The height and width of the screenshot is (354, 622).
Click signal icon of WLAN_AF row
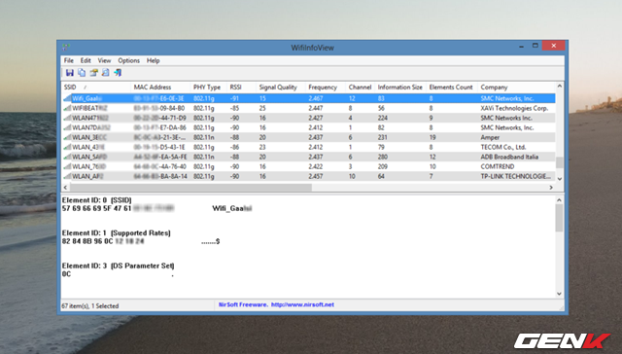[67, 176]
